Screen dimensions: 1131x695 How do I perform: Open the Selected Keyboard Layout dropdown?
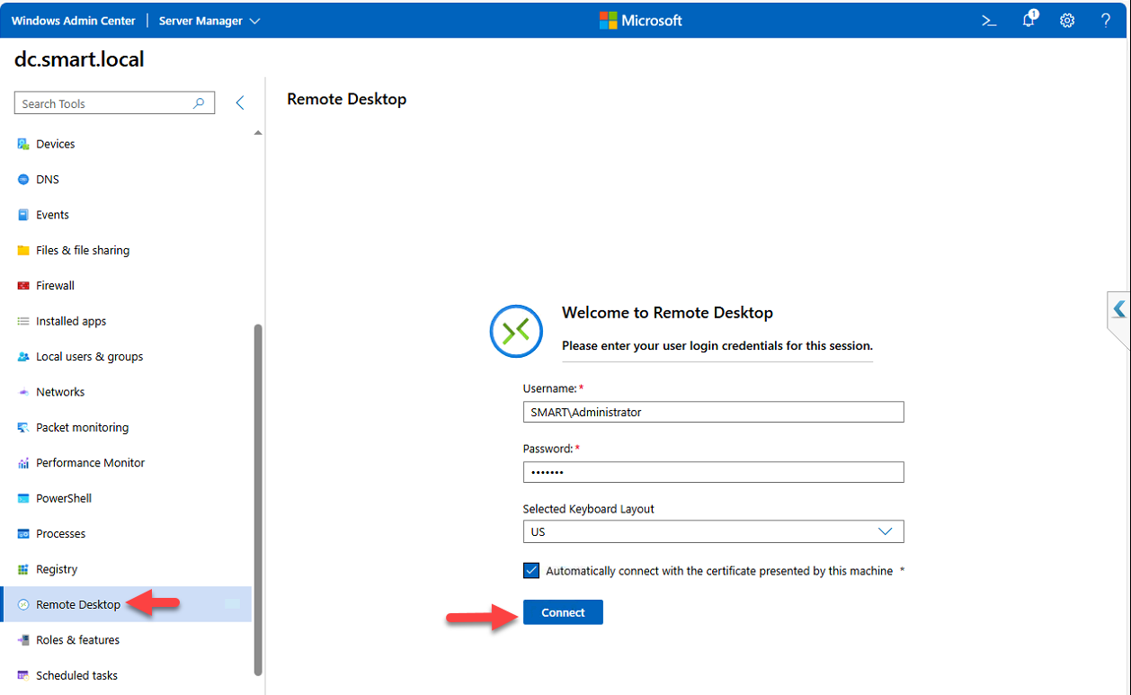point(713,531)
